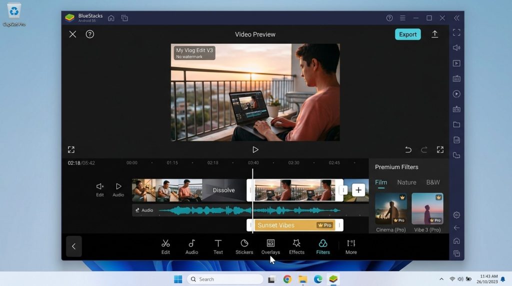This screenshot has height=286, width=512.
Task: Click the BlueStacks sidebar home icon
Action: tap(456, 240)
